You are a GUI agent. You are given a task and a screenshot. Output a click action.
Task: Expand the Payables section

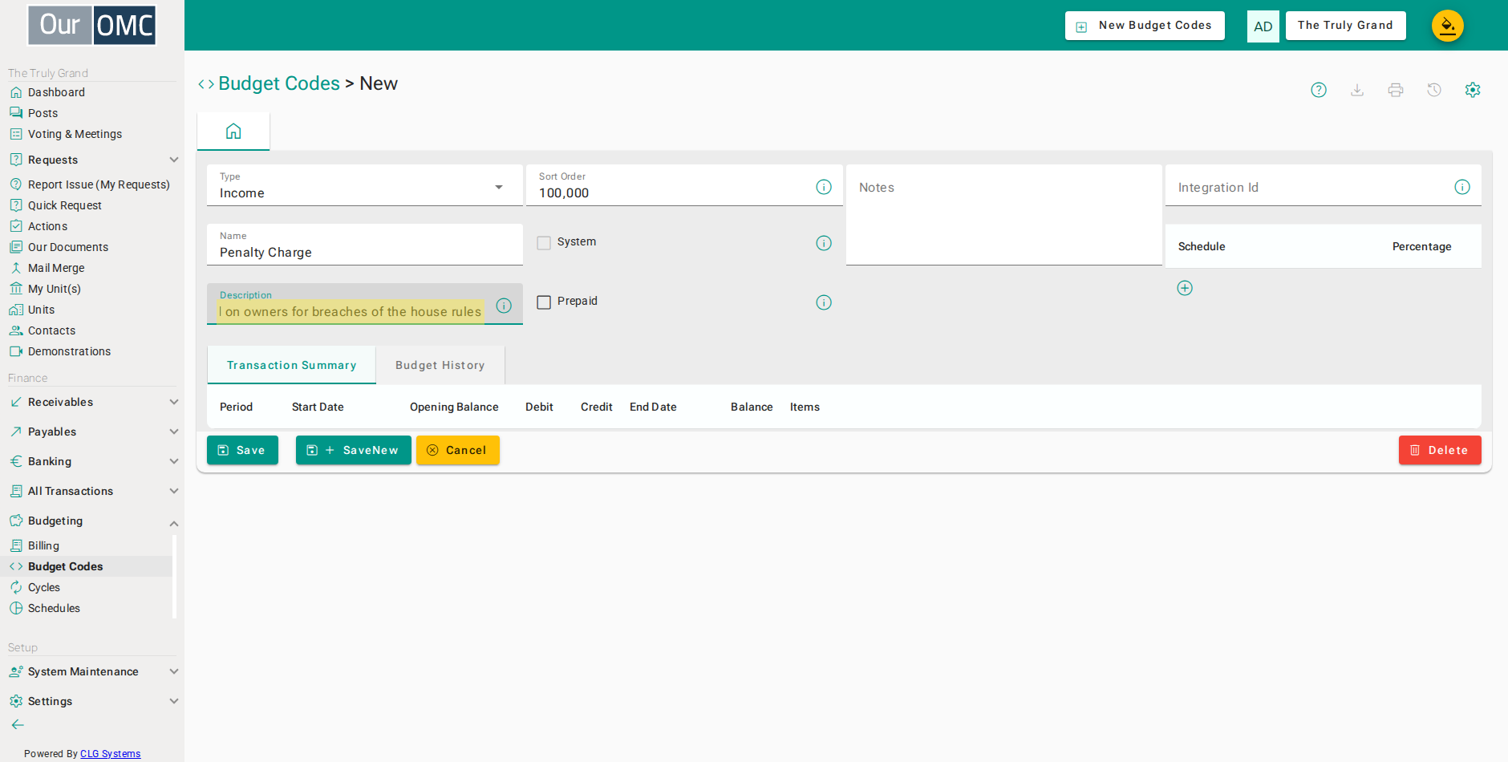[94, 432]
